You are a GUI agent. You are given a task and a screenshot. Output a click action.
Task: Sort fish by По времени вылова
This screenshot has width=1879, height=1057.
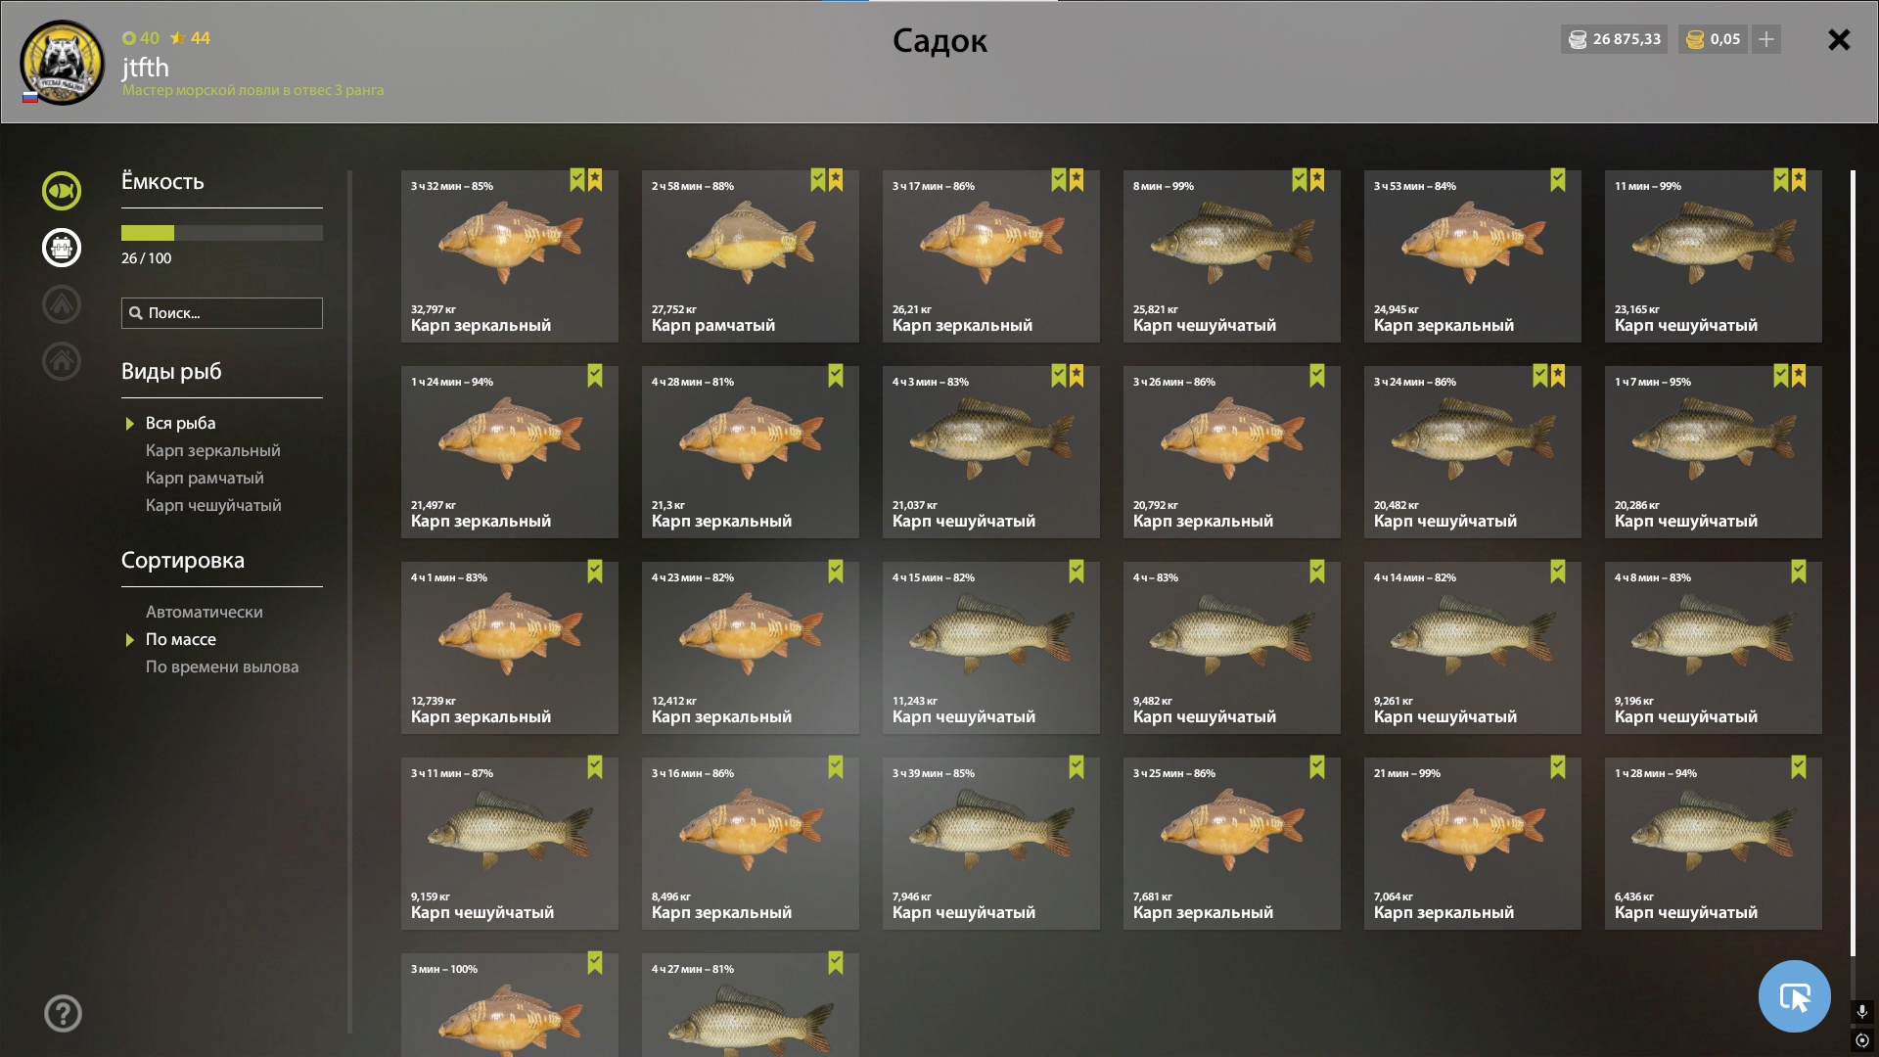(x=222, y=666)
